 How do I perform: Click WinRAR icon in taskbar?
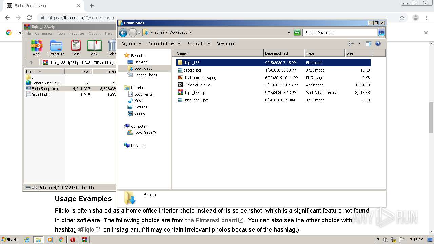[x=84, y=240]
